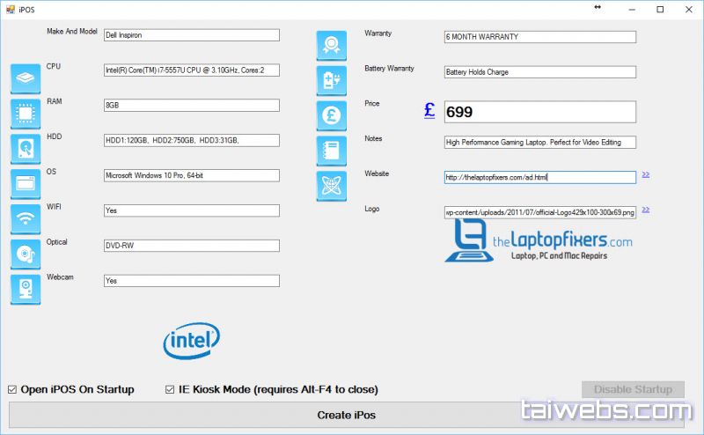Toggle the IE Kiosk Mode checkbox
This screenshot has width=704, height=435.
[171, 389]
